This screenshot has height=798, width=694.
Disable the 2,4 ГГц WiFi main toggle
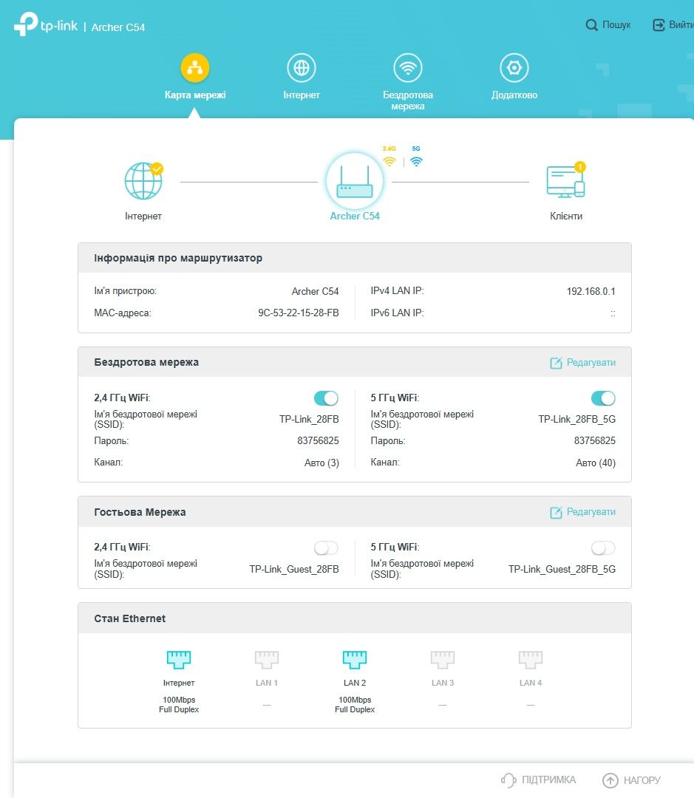tap(327, 398)
